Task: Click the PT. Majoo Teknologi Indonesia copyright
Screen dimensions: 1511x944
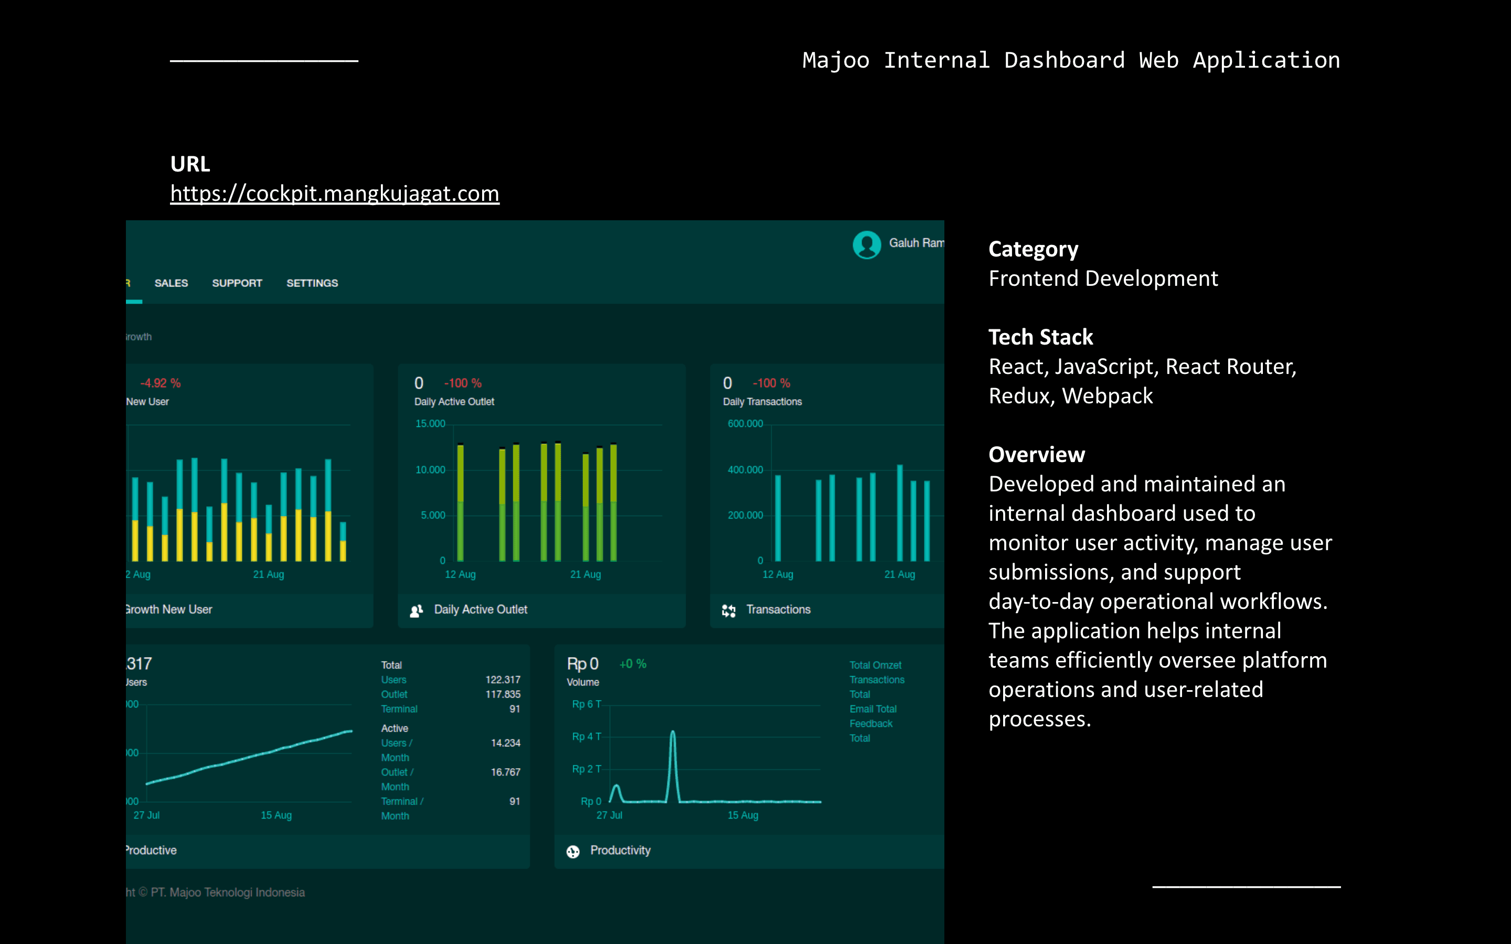Action: pyautogui.click(x=227, y=892)
